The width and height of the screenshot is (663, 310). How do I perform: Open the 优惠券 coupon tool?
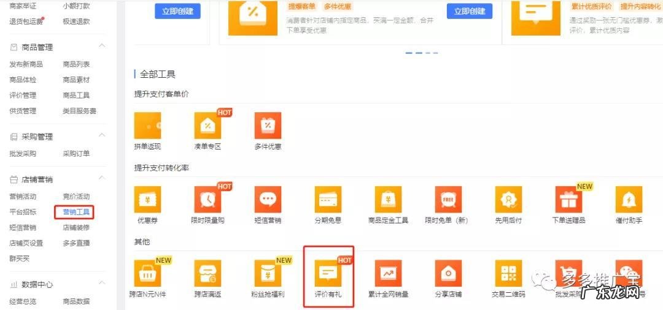(147, 199)
